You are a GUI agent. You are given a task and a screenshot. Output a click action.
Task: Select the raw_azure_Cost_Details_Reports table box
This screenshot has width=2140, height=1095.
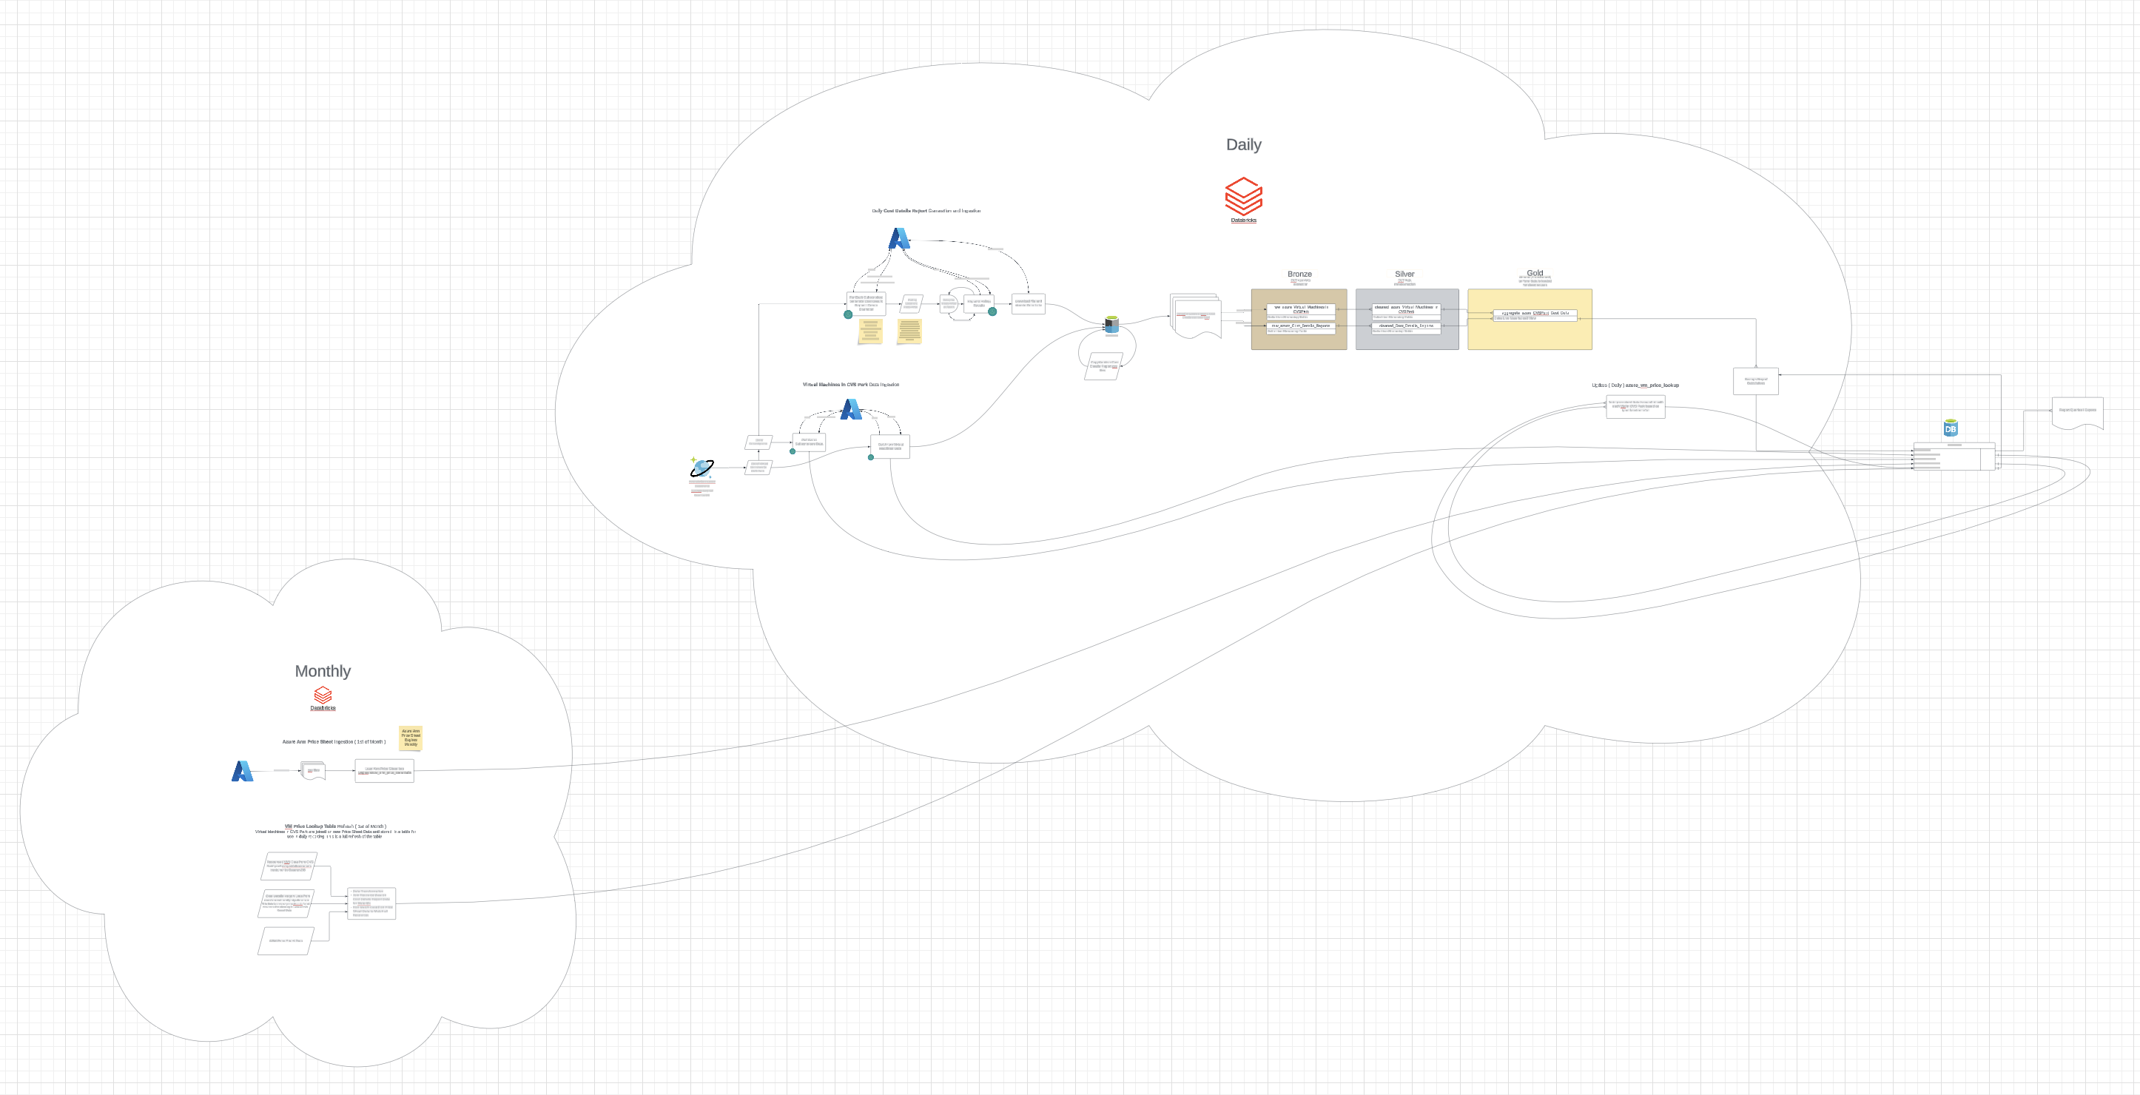click(x=1300, y=326)
